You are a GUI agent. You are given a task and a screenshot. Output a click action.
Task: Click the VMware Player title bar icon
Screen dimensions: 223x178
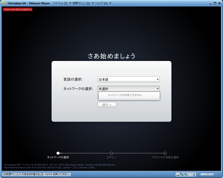point(4,3)
